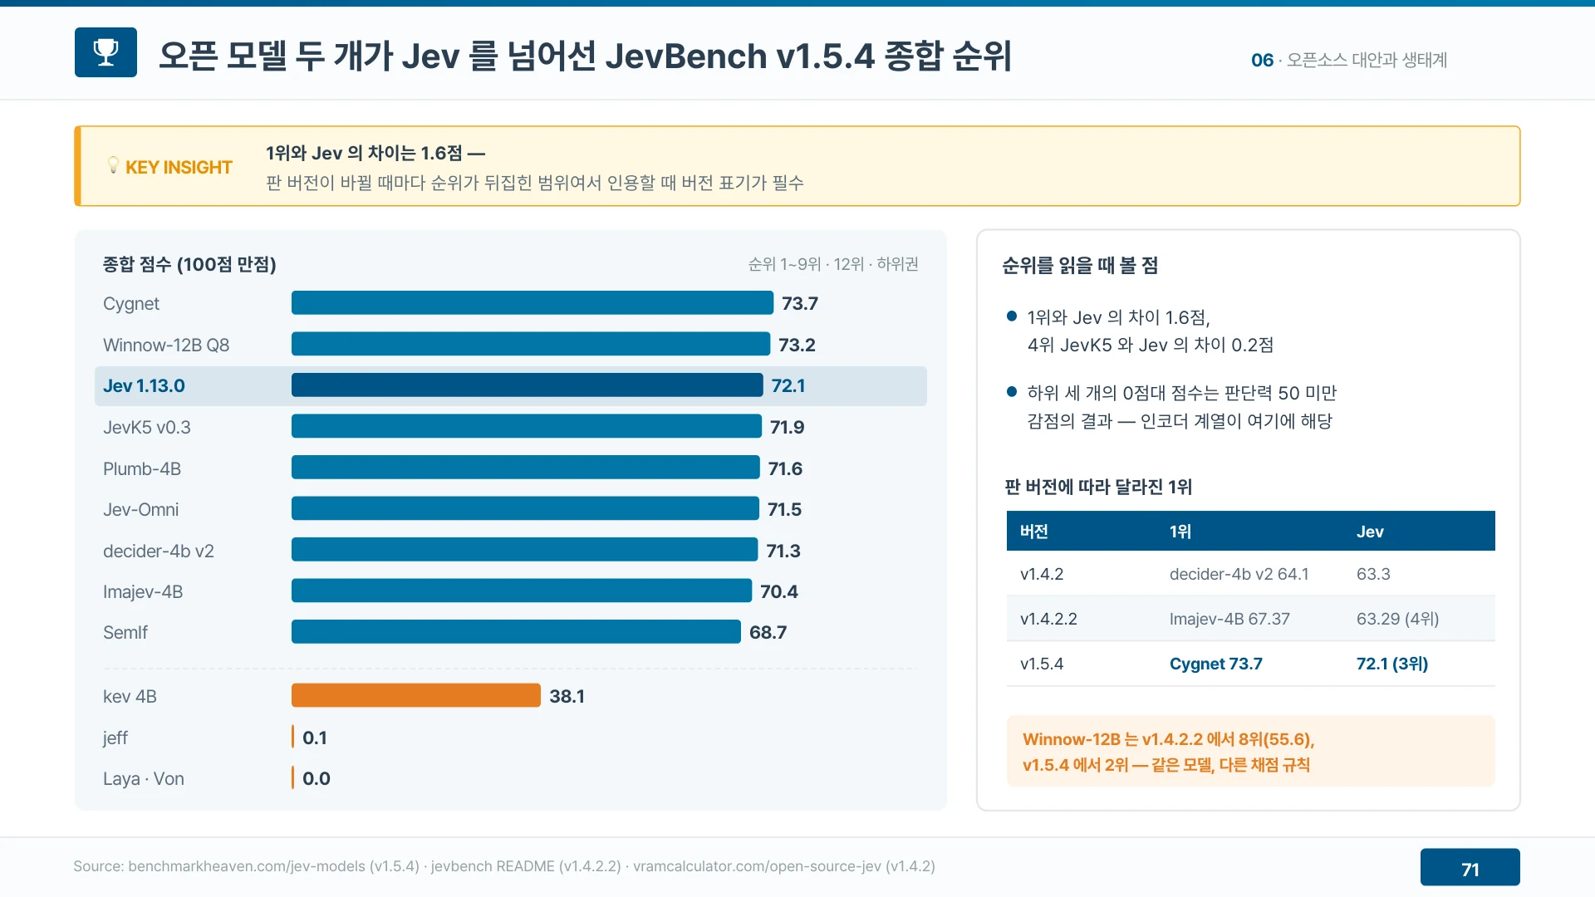Click the Cygnet 73.7 score bar

(x=532, y=303)
